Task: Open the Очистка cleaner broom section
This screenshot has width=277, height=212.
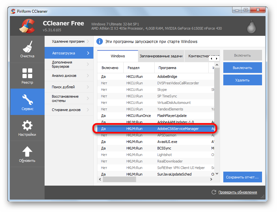Action: click(x=27, y=49)
